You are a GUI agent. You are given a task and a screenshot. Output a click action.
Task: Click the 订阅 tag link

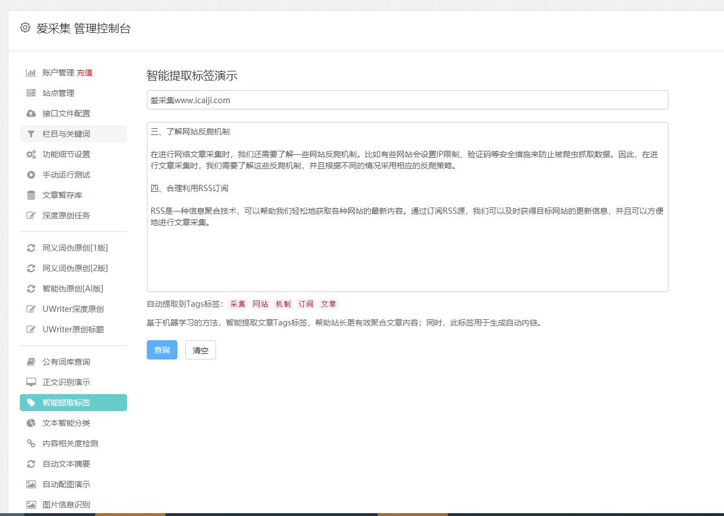(x=306, y=303)
